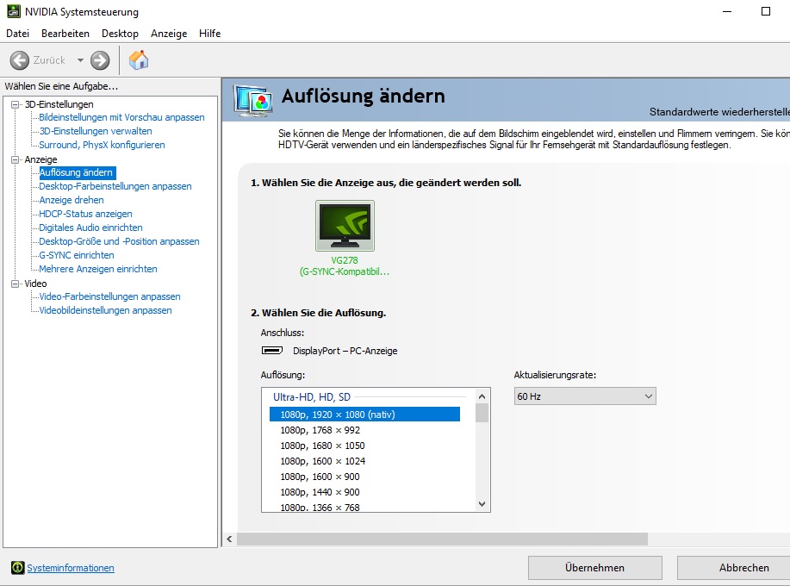The width and height of the screenshot is (790, 586).
Task: Click the resolution list scroll up arrow
Action: (482, 396)
